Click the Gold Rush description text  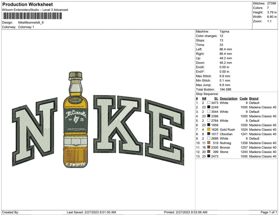click(227, 130)
